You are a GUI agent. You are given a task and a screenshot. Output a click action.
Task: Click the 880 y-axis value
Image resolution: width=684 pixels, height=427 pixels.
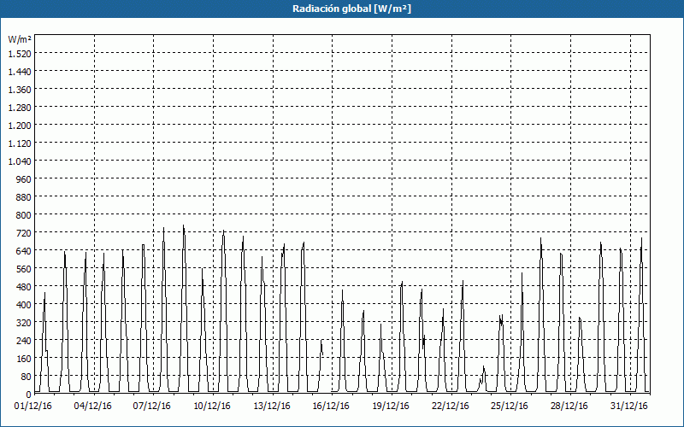(24, 197)
